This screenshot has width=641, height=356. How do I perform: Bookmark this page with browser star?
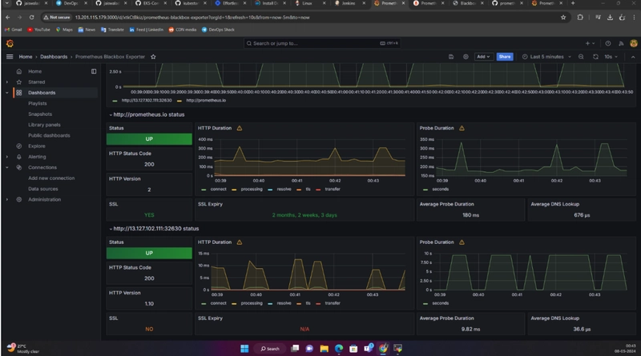[x=563, y=17]
